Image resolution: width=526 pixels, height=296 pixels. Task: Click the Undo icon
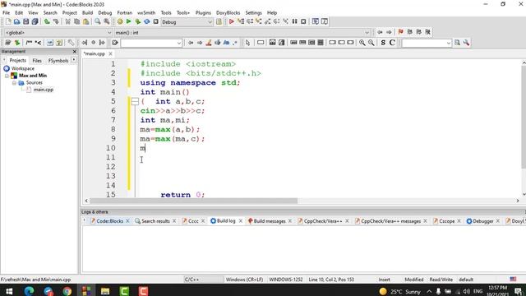coord(47,22)
